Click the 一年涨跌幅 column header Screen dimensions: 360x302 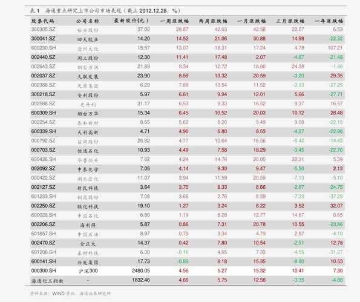pyautogui.click(x=329, y=21)
